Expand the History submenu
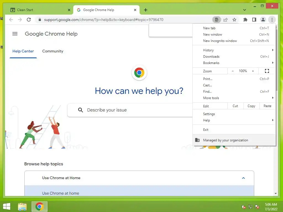The width and height of the screenshot is (283, 212). (234, 50)
